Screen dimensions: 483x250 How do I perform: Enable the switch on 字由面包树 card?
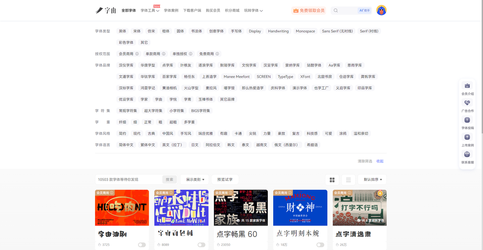coord(202,245)
